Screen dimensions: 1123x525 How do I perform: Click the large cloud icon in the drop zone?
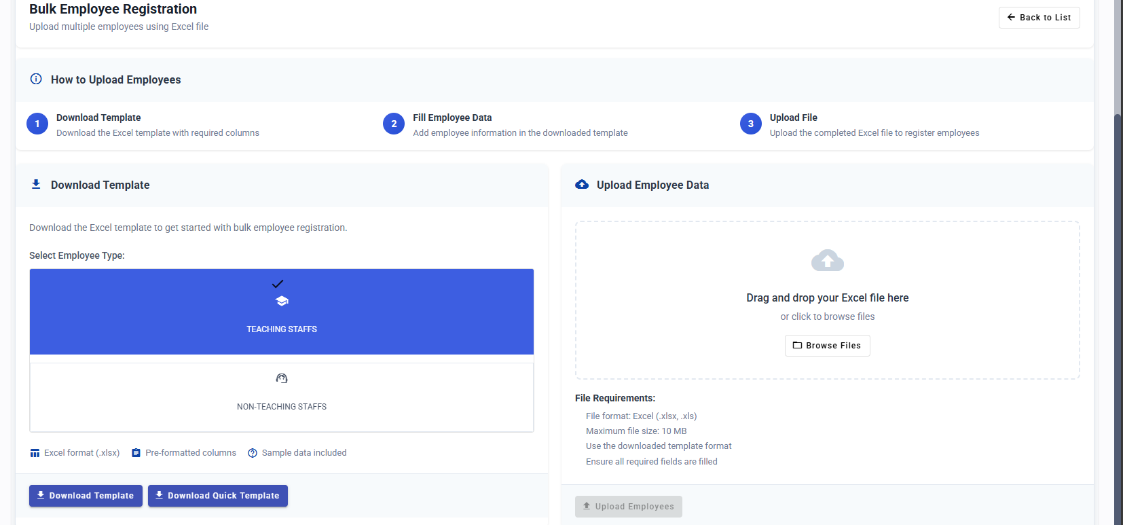pos(828,260)
